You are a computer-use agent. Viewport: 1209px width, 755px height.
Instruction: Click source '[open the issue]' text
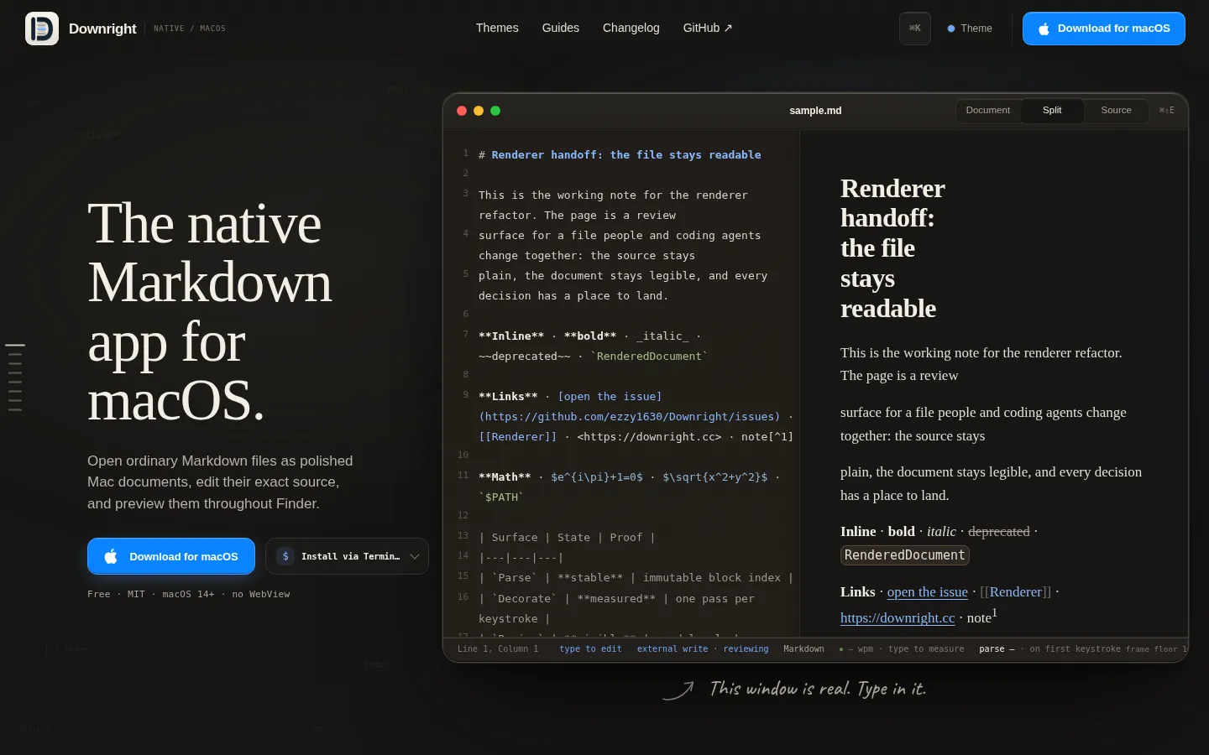pyautogui.click(x=610, y=397)
